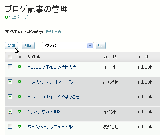Click green status icon for オフィシャルサイトオープン
Image resolution: width=160 pixels, height=135 pixels.
click(x=19, y=81)
